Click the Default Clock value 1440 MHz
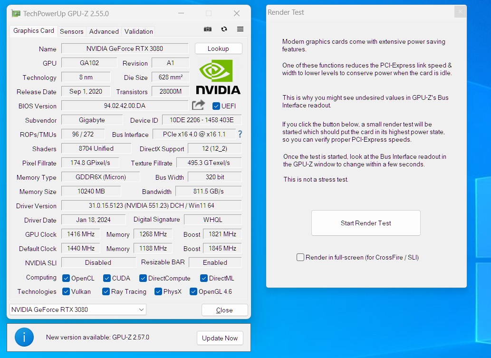Image resolution: width=491 pixels, height=358 pixels. 81,248
